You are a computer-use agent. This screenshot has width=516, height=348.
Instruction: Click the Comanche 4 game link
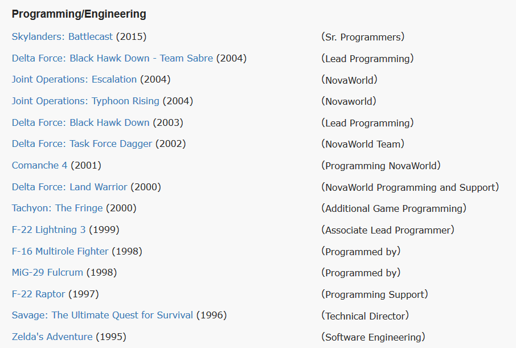(39, 165)
